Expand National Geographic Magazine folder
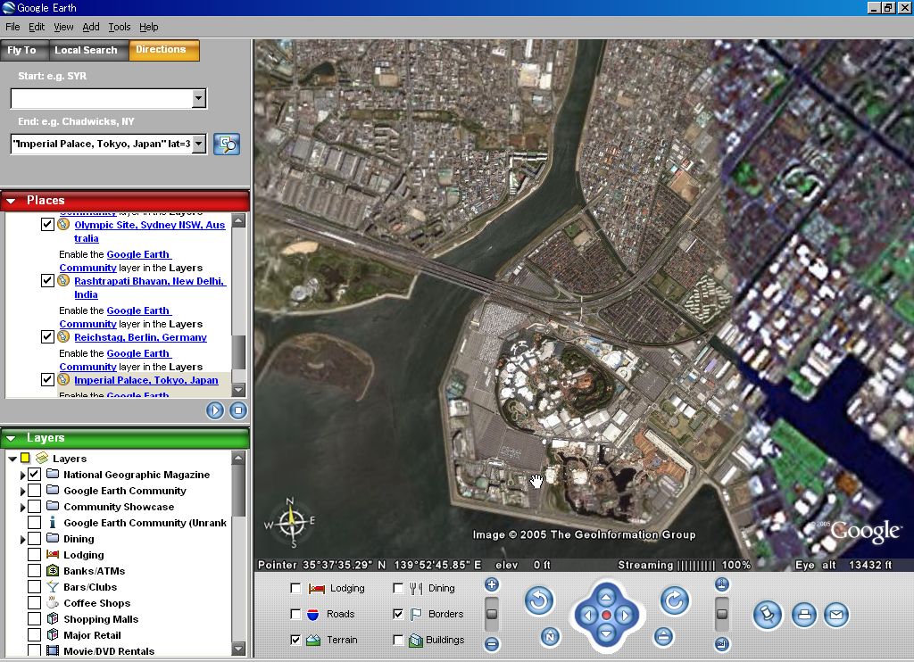Screen dimensions: 914x662 [x=22, y=475]
